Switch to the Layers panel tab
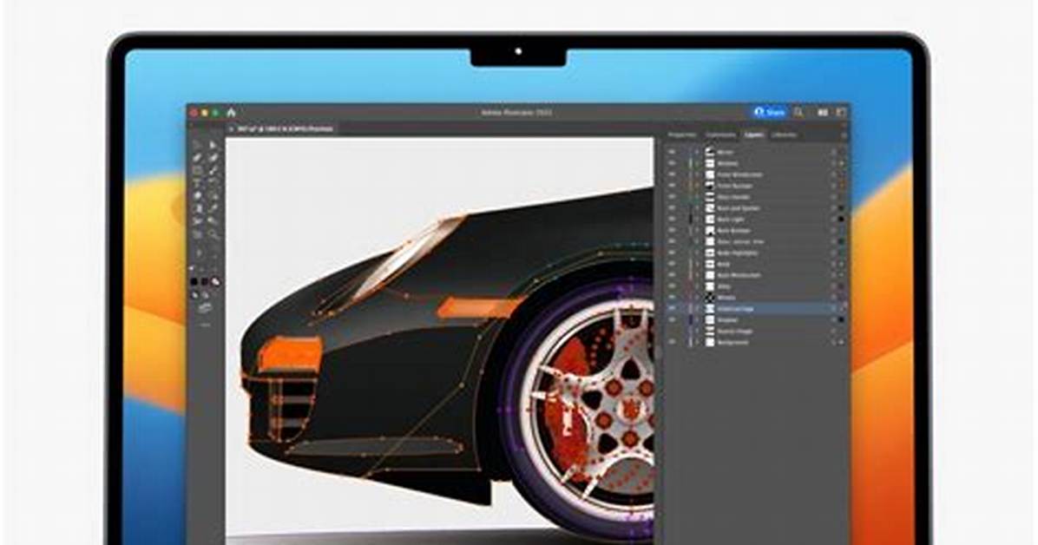The image size is (1038, 545). pyautogui.click(x=754, y=135)
